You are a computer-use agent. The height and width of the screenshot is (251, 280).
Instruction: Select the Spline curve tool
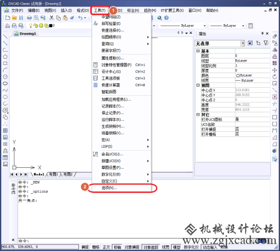pos(5,90)
